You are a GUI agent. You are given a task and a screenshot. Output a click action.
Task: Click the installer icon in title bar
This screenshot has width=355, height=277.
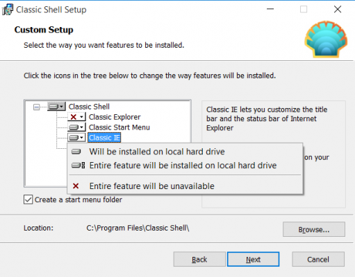pos(8,10)
